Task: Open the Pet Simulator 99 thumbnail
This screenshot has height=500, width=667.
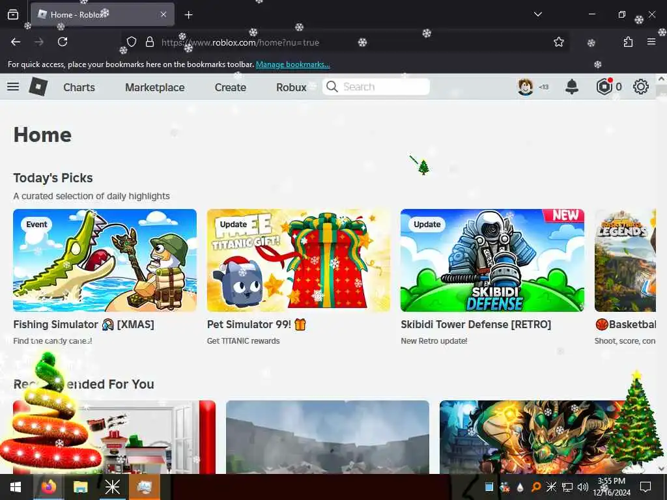Action: 298,260
